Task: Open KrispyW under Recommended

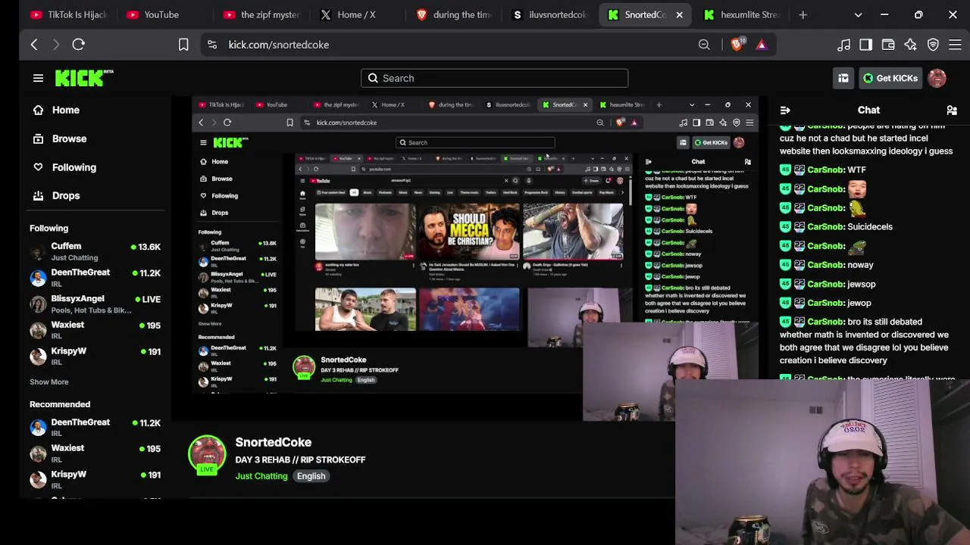Action: point(95,480)
